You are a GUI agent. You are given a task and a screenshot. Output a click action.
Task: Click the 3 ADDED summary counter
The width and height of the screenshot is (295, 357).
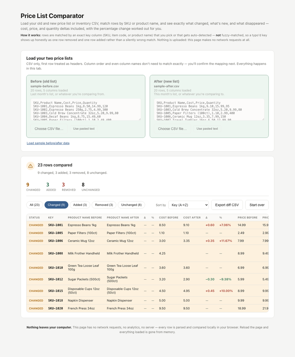pos(51,187)
